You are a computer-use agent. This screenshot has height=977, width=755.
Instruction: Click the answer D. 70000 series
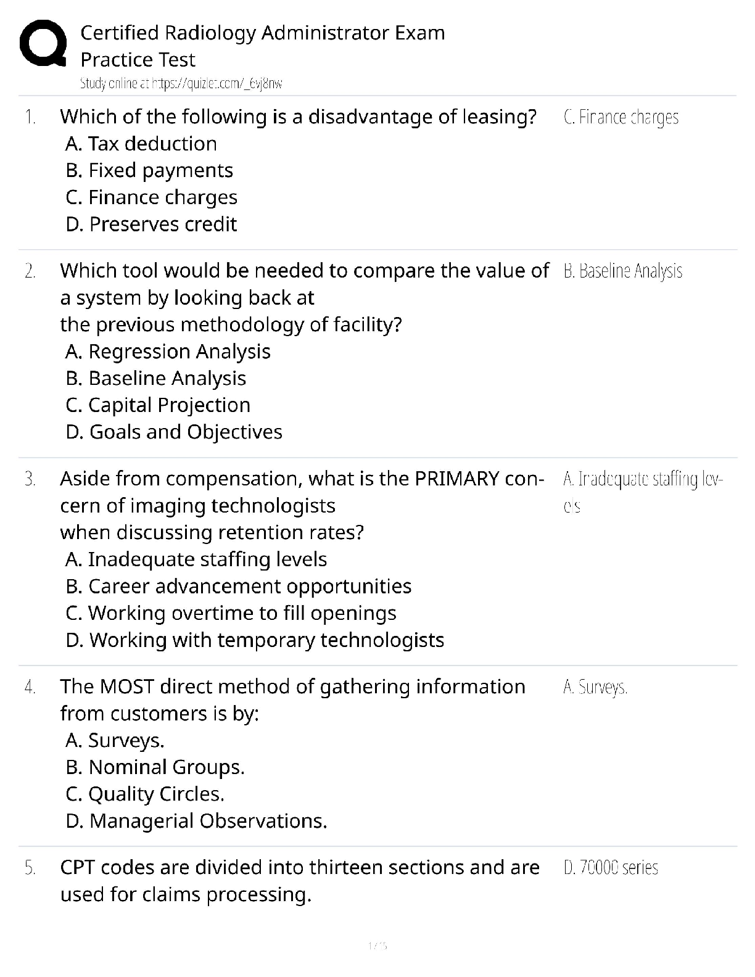[x=611, y=868]
